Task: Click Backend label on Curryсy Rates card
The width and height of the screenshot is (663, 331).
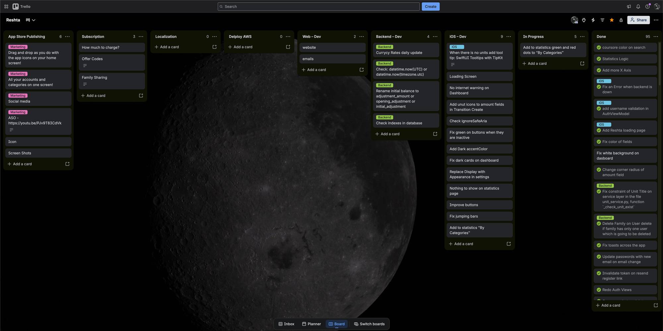Action: pos(385,47)
